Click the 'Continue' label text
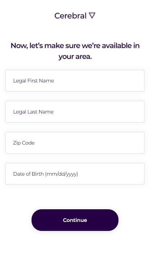The height and width of the screenshot is (266, 150). click(x=75, y=220)
